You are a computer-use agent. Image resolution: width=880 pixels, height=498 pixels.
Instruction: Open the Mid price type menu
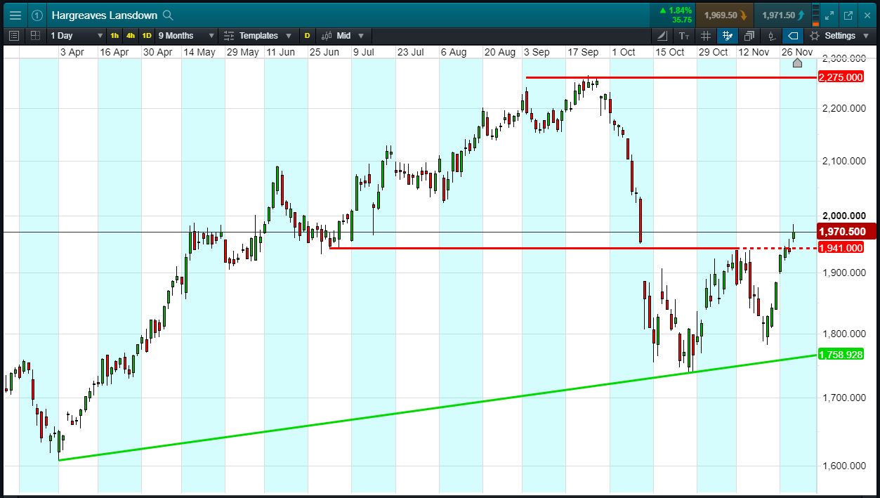click(x=343, y=36)
